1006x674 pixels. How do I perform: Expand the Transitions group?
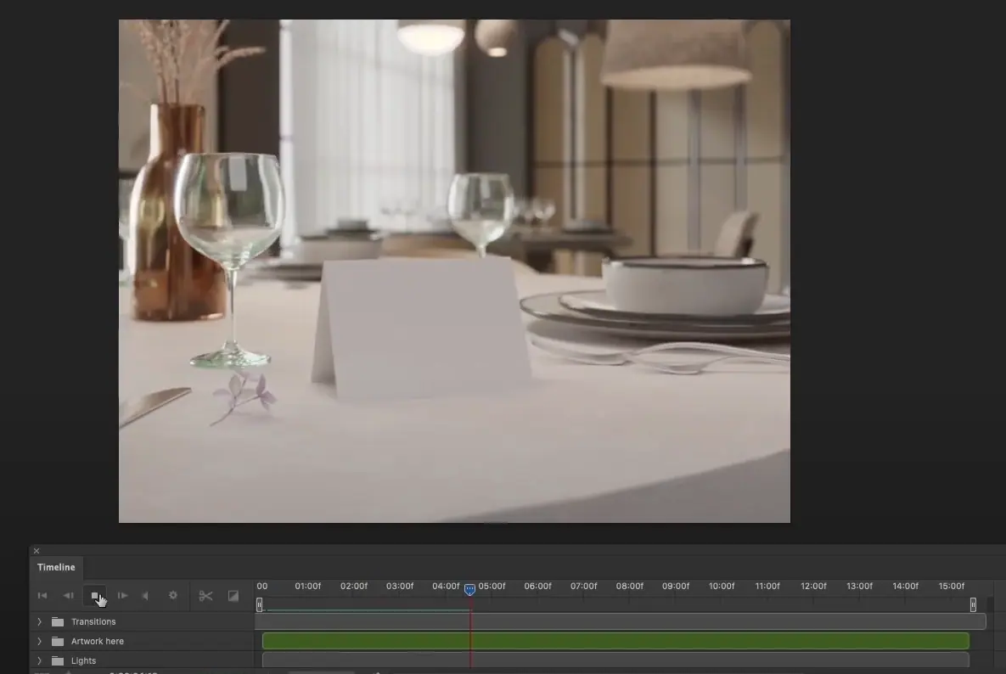[x=39, y=622]
